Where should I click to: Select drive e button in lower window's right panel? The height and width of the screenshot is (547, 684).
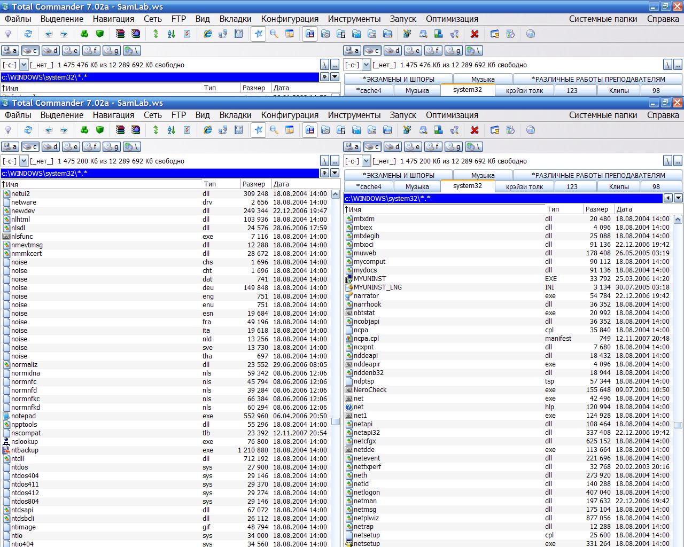[x=413, y=146]
